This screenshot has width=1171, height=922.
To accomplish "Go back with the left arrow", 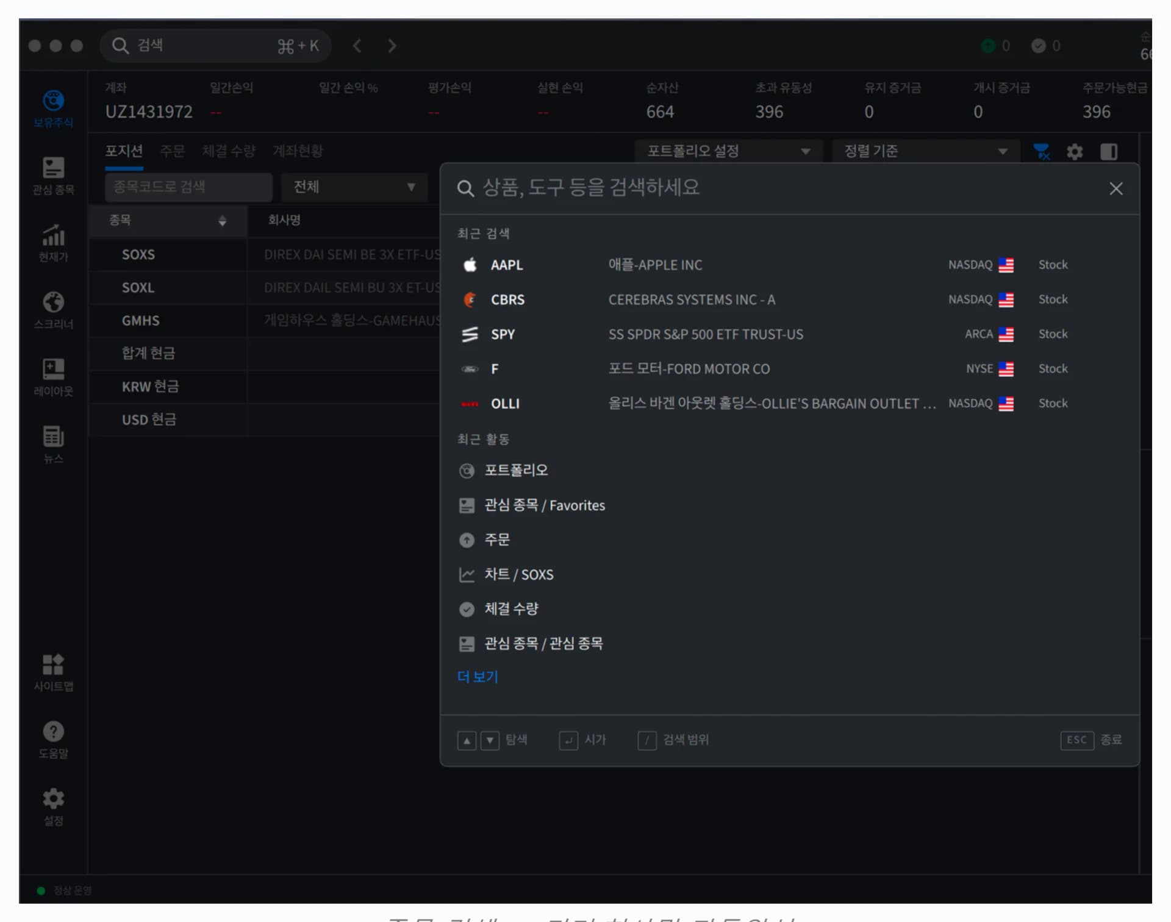I will click(x=357, y=46).
